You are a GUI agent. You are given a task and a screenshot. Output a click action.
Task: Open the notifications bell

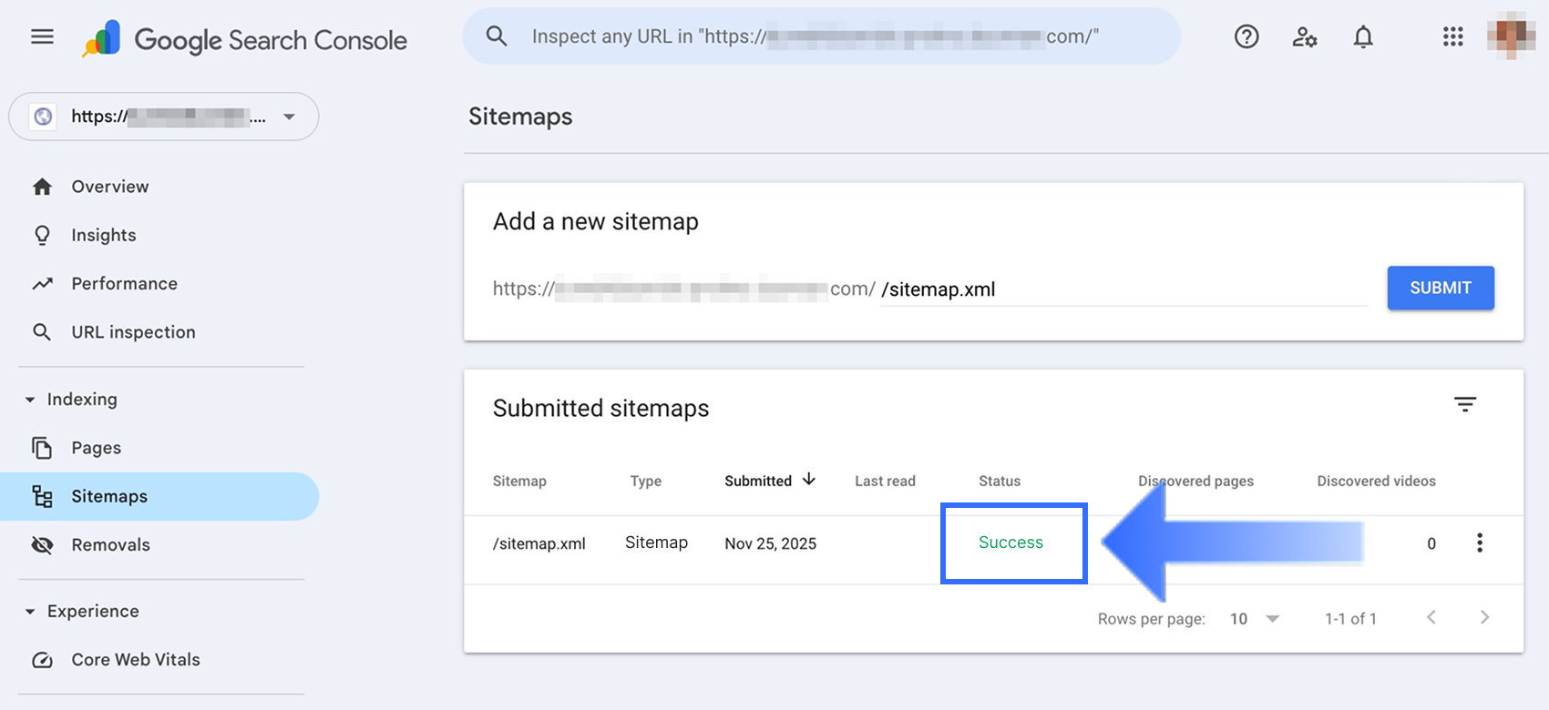click(1362, 37)
